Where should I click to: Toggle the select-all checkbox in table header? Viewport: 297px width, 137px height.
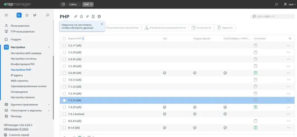click(x=64, y=39)
